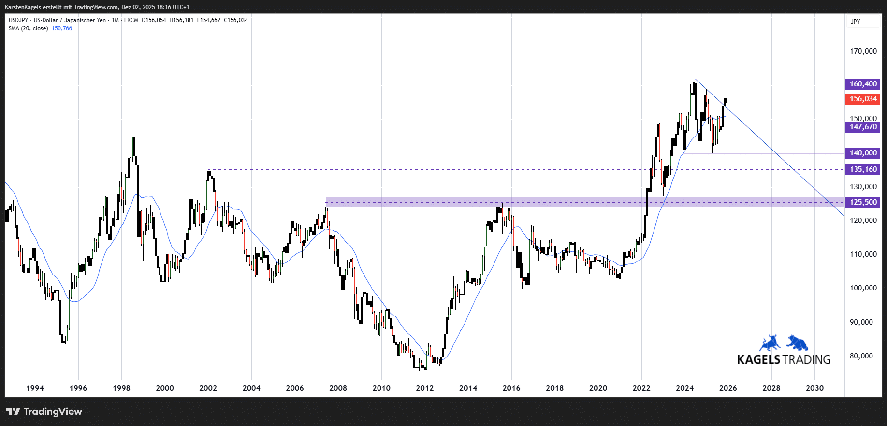The height and width of the screenshot is (426, 887).
Task: Select the SMA (20, close) indicator legend
Action: tap(28, 28)
